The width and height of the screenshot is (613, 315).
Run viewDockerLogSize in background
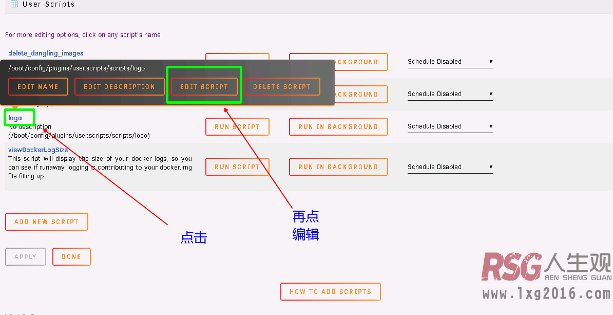pyautogui.click(x=338, y=167)
